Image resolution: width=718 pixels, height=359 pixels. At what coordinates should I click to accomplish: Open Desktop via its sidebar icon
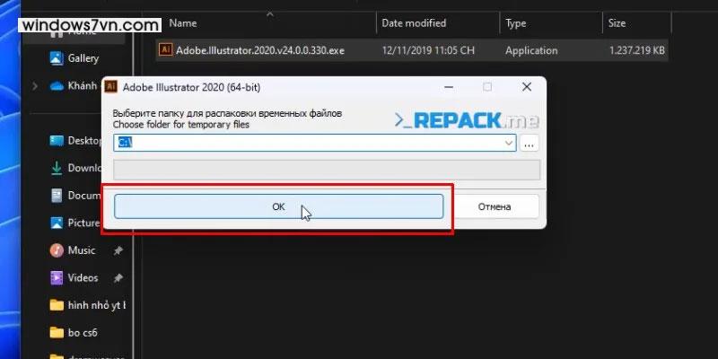tap(56, 140)
